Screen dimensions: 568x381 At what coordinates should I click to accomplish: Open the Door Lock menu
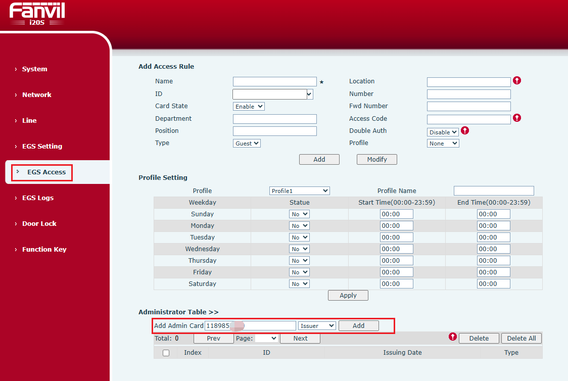click(x=39, y=223)
